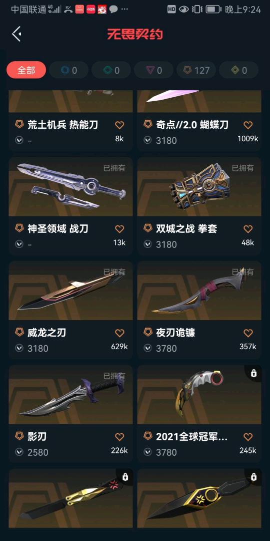Tap heart icon for 夜刃诡镰
The image size is (270, 541).
tap(248, 333)
